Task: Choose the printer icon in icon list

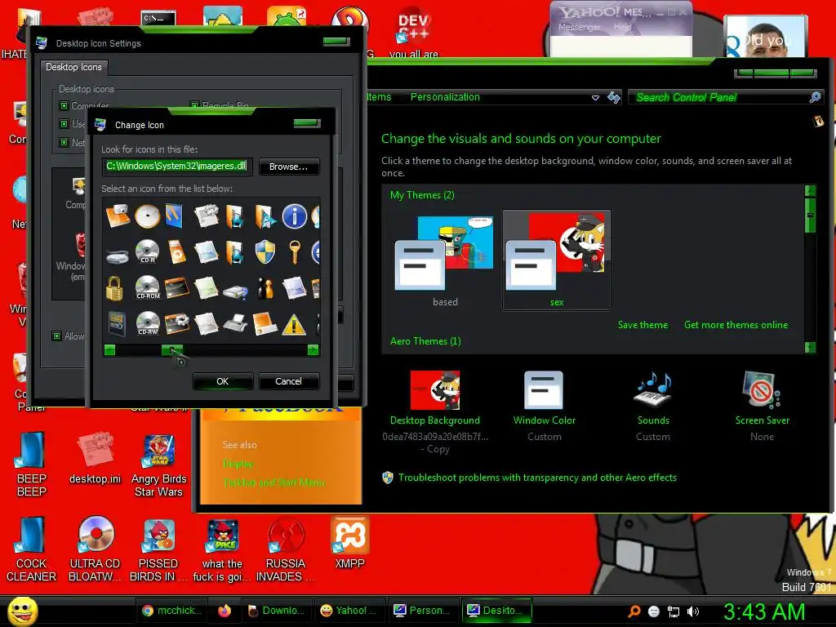Action: click(235, 323)
